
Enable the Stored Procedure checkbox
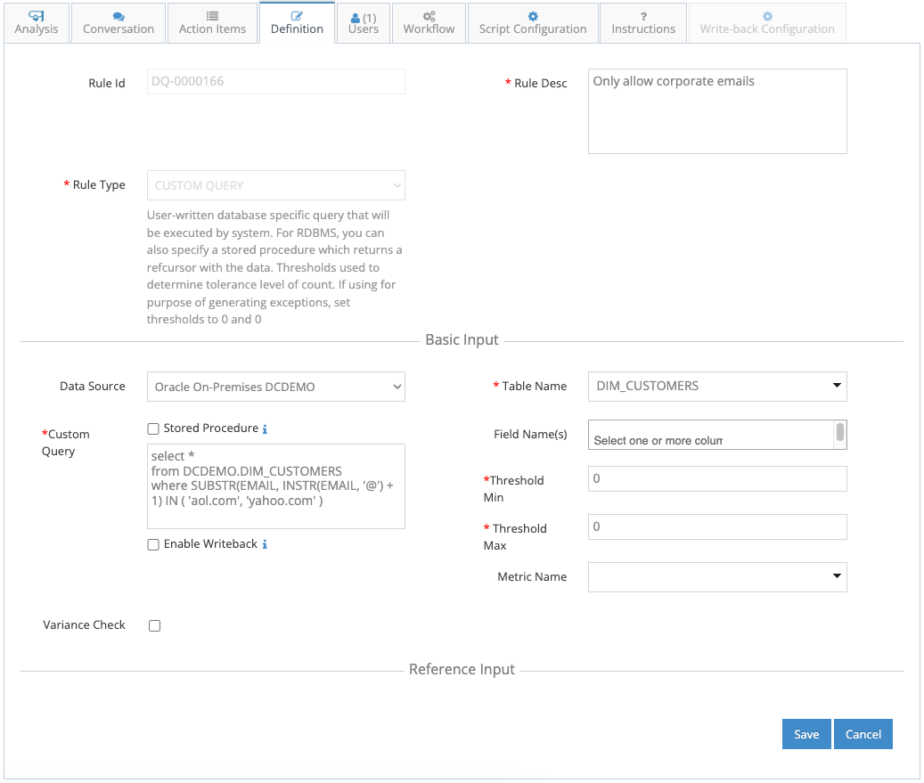pyautogui.click(x=153, y=428)
